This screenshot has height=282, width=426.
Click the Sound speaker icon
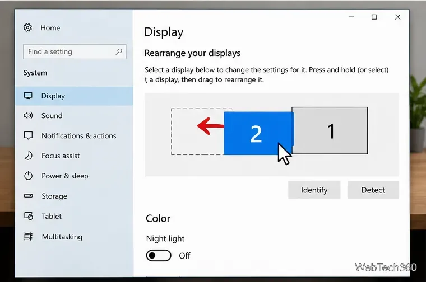[28, 115]
